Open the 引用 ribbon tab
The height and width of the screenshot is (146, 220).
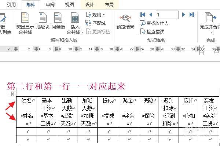pyautogui.click(x=11, y=5)
